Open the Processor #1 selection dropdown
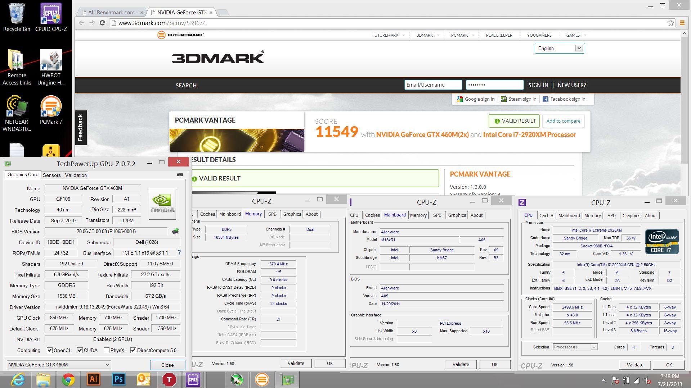This screenshot has width=691, height=388. pos(575,347)
